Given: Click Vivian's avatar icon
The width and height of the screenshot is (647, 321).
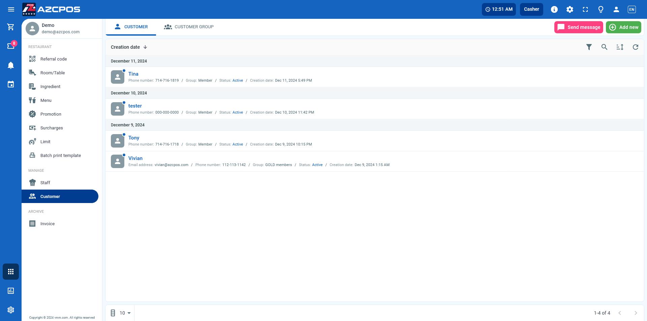Looking at the screenshot, I should (118, 161).
